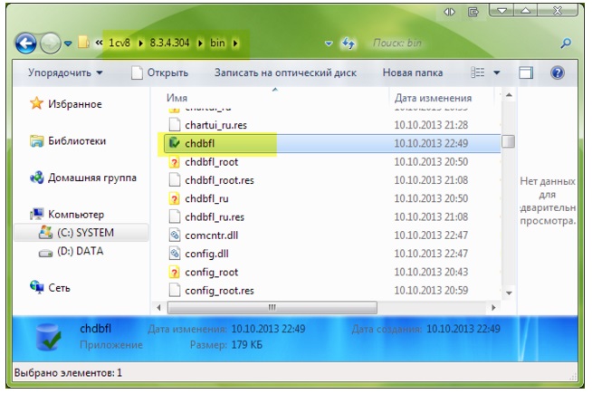The image size is (592, 394).
Task: Click the chdbfl_root.res file icon
Action: coord(174,180)
